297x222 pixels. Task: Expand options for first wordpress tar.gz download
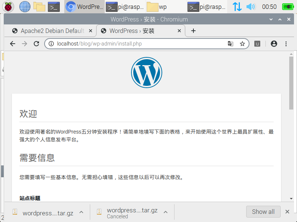pos(81,212)
